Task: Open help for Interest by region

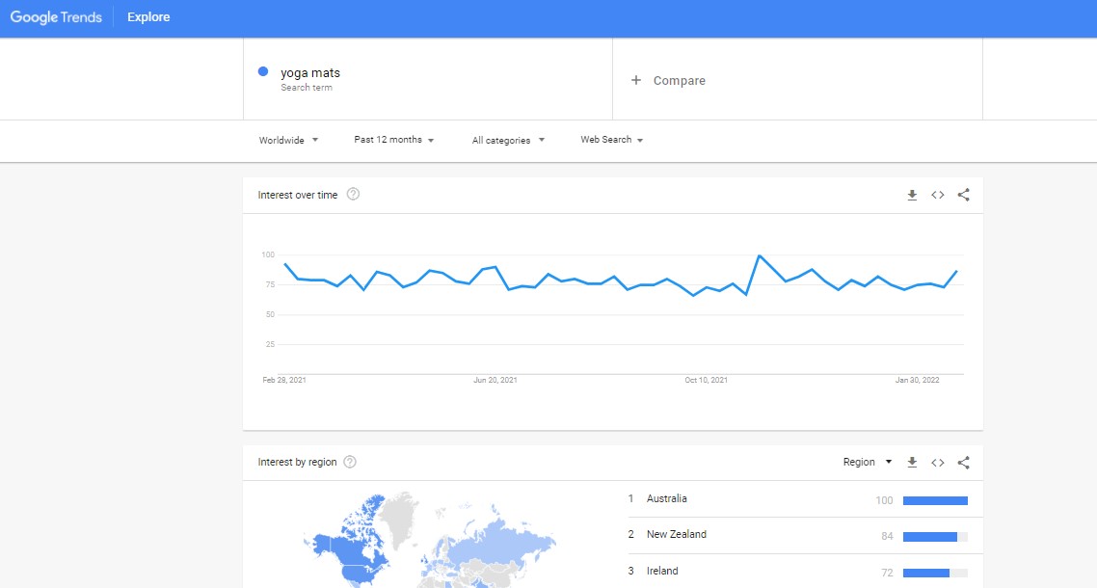Action: click(x=350, y=462)
